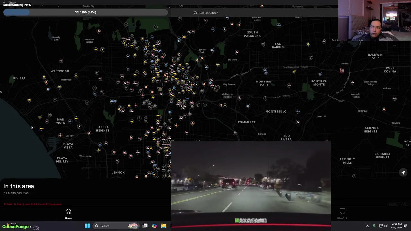Open the network tray icon

point(381,226)
